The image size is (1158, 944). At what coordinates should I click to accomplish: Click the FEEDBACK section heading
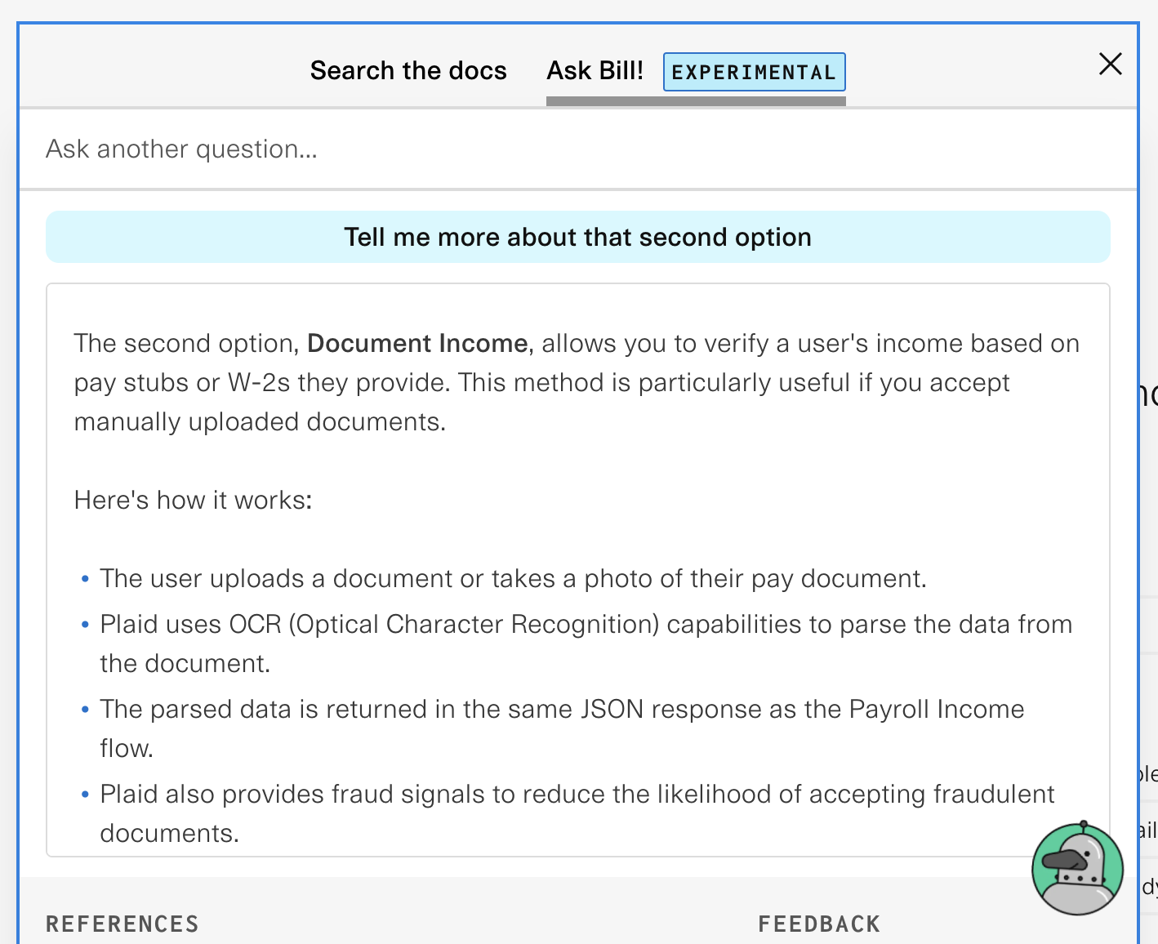point(819,924)
